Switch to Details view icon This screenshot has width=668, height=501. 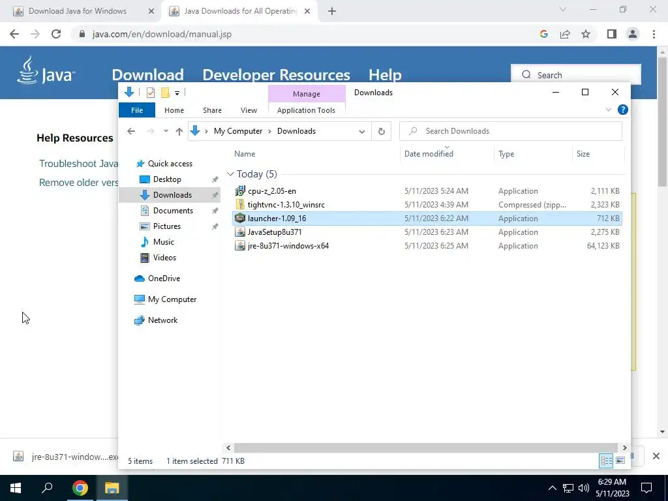click(606, 461)
